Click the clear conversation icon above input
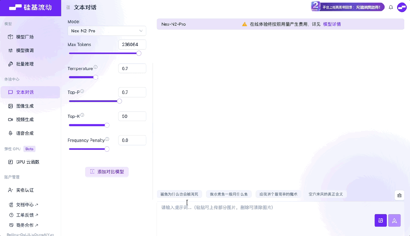Screen dimensions: 410x236 (x=399, y=195)
